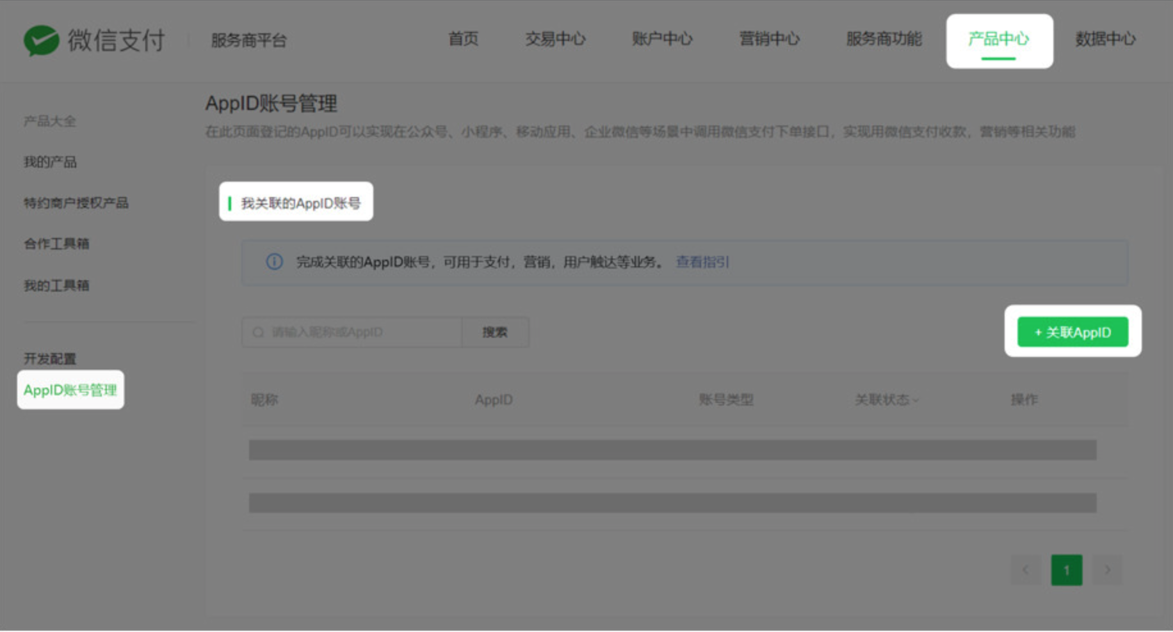The image size is (1173, 632).
Task: Open 账户中心 from top navigation
Action: (x=661, y=40)
